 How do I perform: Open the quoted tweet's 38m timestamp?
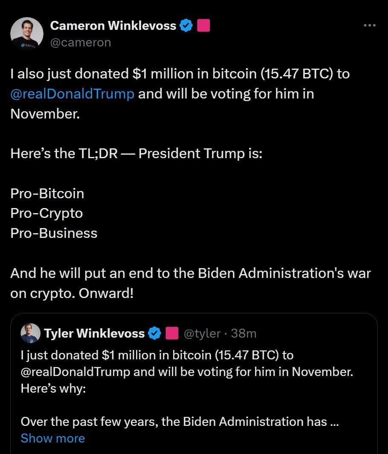click(244, 333)
